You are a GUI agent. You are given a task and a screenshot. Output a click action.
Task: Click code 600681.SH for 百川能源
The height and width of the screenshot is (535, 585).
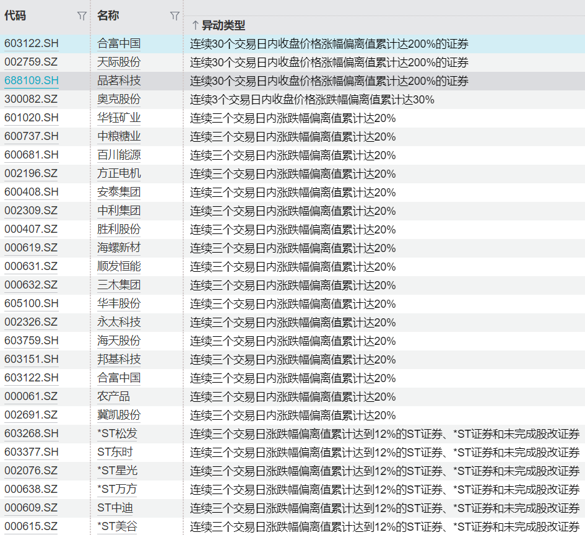point(31,155)
